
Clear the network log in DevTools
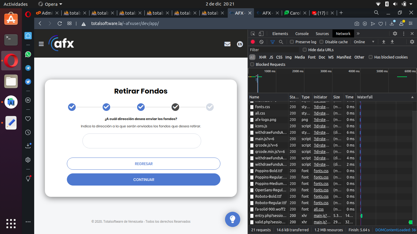point(261,42)
